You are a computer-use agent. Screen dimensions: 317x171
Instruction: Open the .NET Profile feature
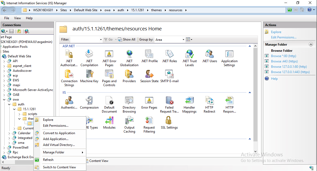coord(149,56)
